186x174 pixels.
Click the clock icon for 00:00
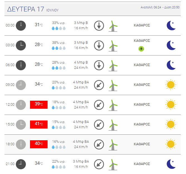21,26
